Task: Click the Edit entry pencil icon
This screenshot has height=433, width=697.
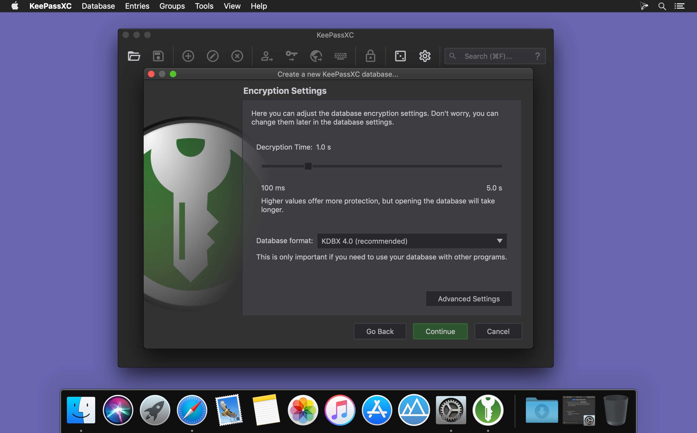Action: [213, 56]
